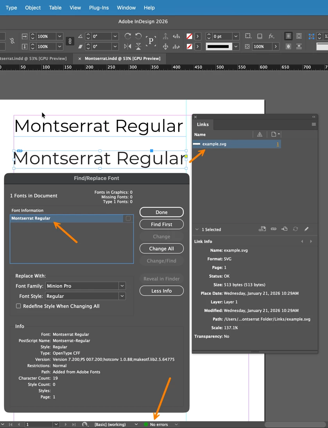
Task: Click the Update Link icon
Action: tap(295, 229)
